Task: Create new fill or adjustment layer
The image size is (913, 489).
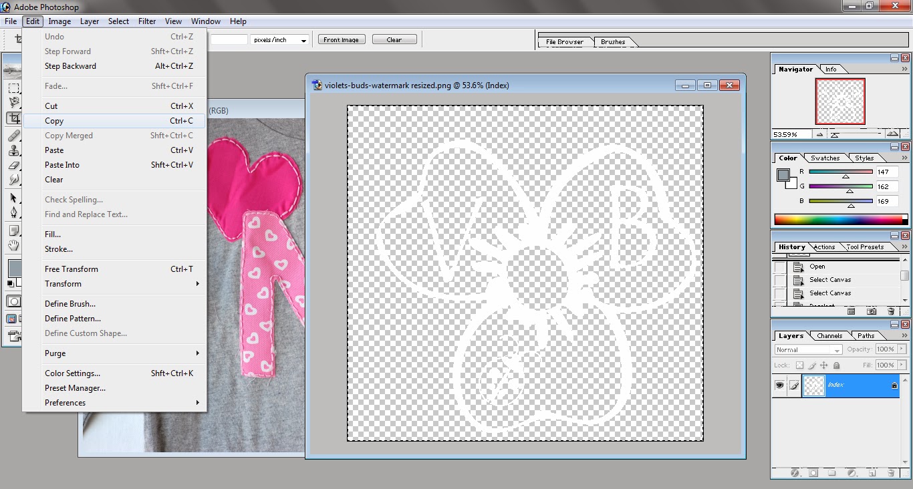Action: click(x=852, y=473)
